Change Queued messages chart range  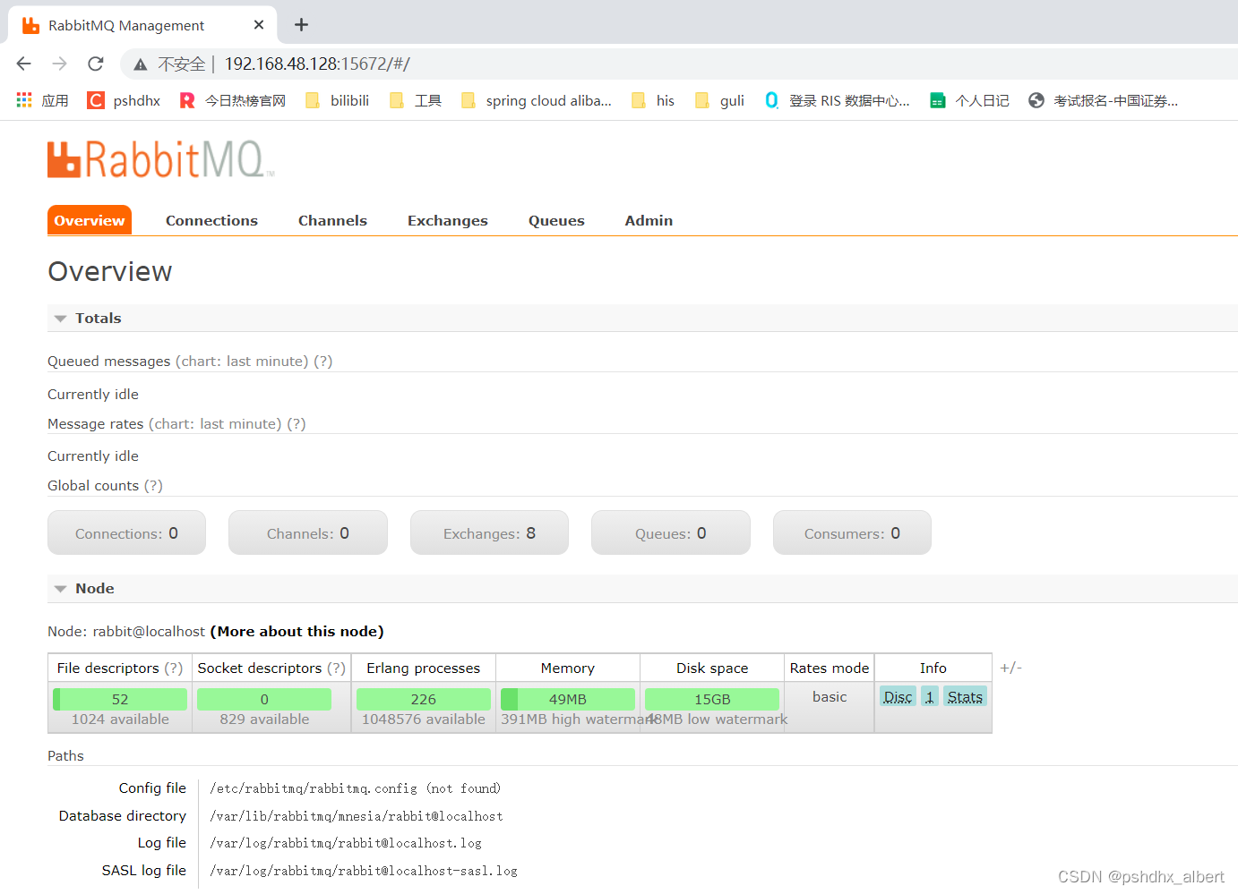242,362
